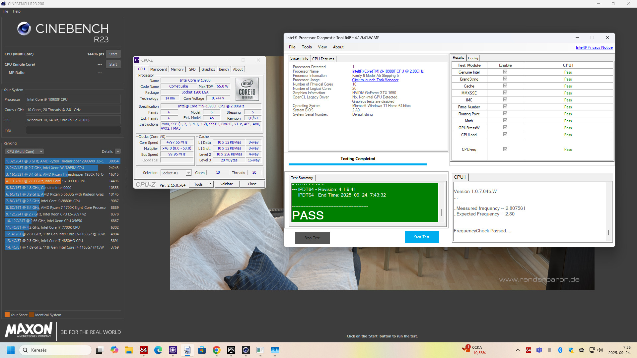Click the Cinebench Info input field

[73, 130]
